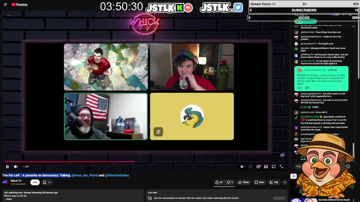Like the TheChatterbox1991 super chat
360x202 pixels.
(x=300, y=88)
